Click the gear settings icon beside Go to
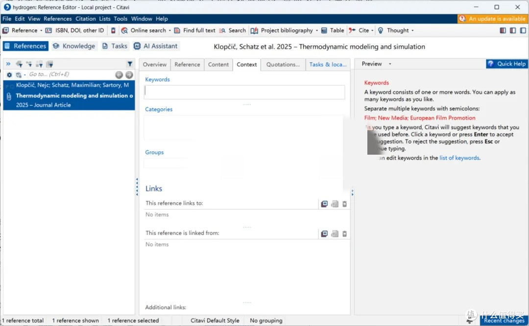The width and height of the screenshot is (529, 326). click(9, 75)
